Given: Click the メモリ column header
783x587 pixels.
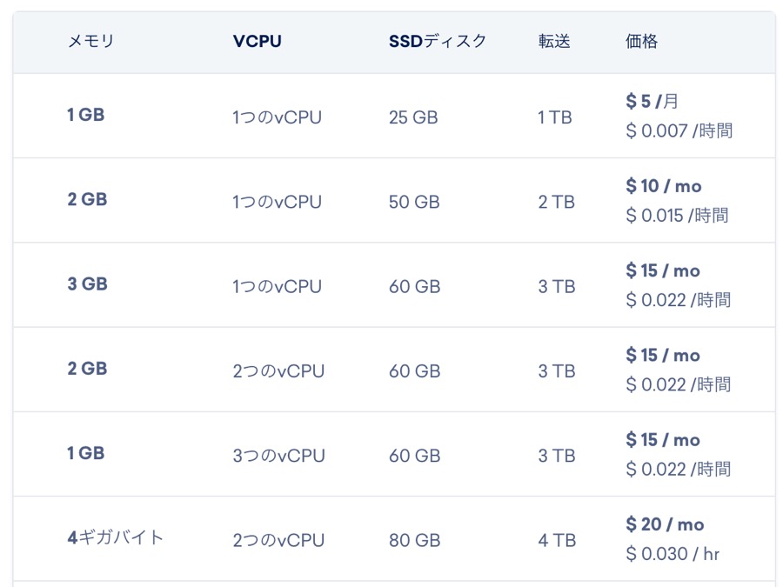Looking at the screenshot, I should [90, 41].
